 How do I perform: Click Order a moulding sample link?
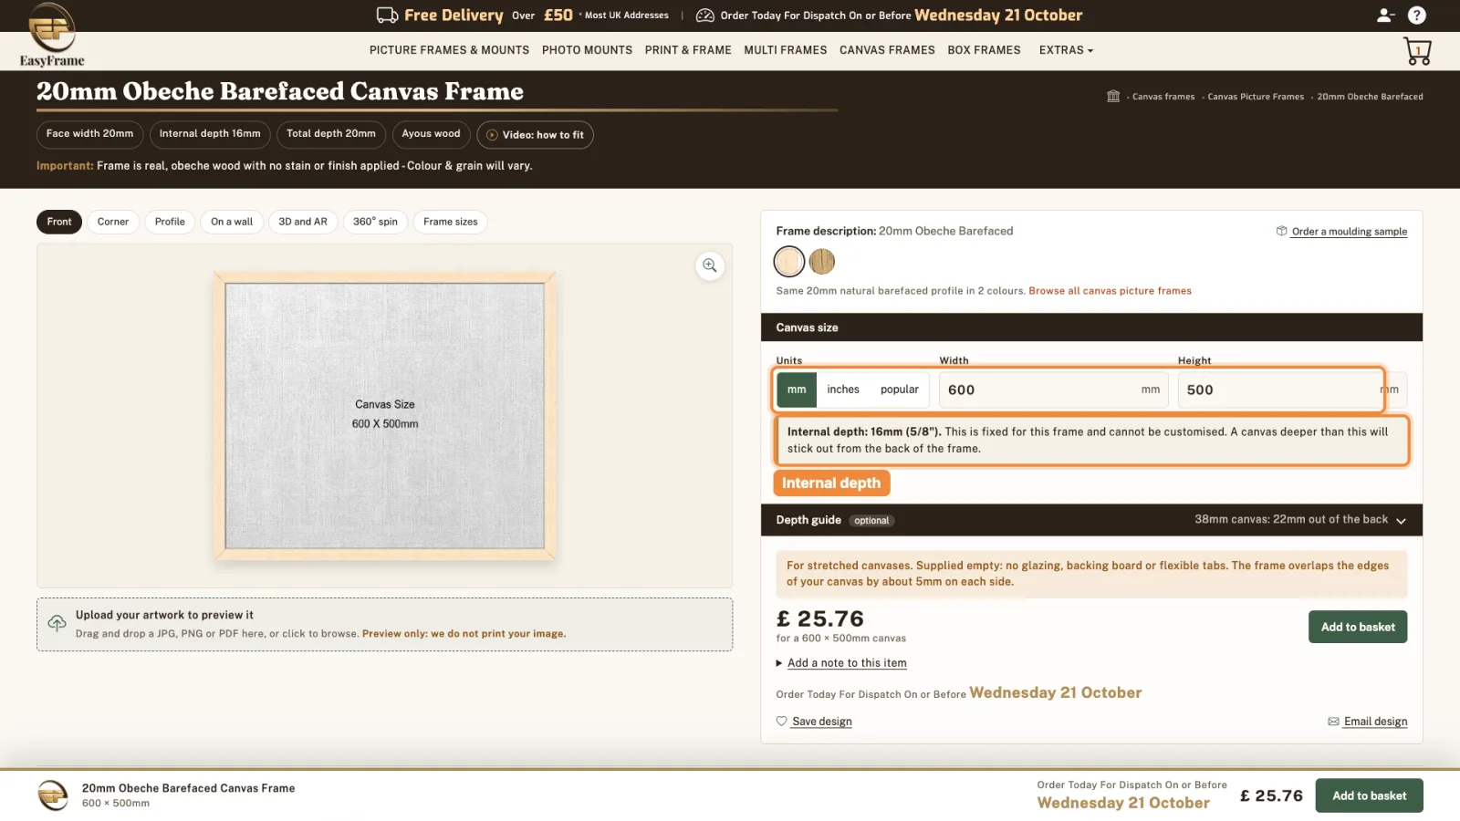(1349, 232)
